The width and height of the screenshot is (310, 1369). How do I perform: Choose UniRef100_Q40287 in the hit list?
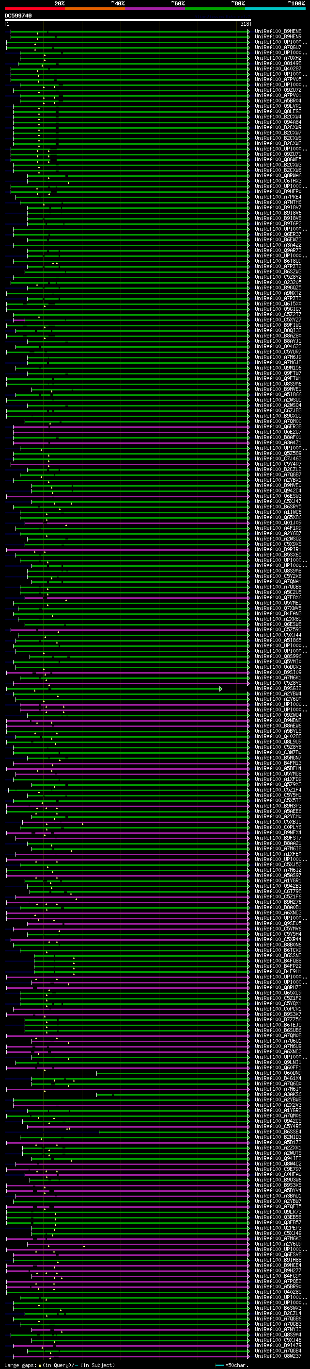[278, 68]
